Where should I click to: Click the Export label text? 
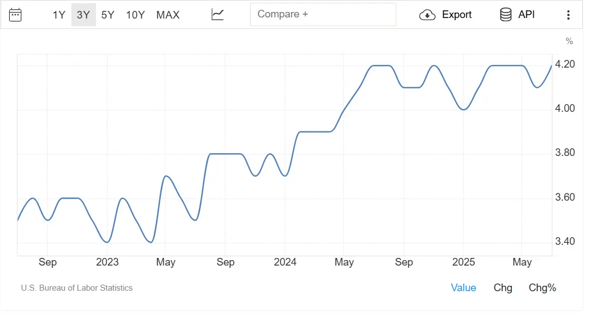coord(457,15)
